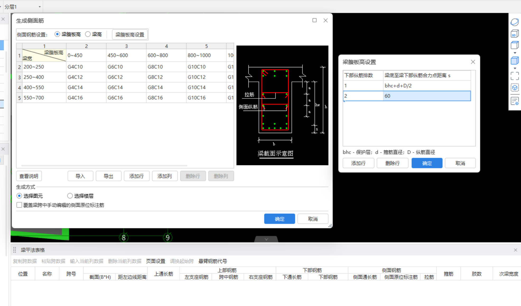521x306 pixels.
Task: Select row header 200~250
Action: 44,67
